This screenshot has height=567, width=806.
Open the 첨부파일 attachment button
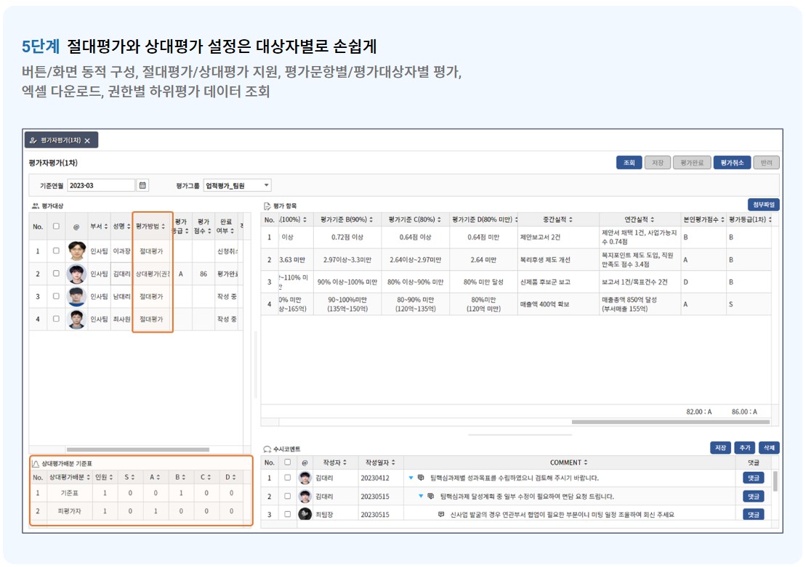click(x=764, y=205)
